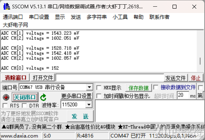Click the scrolling advertisement ticker starting ▲Q群满员了
The width and height of the screenshot is (205, 140).
pyautogui.click(x=102, y=127)
